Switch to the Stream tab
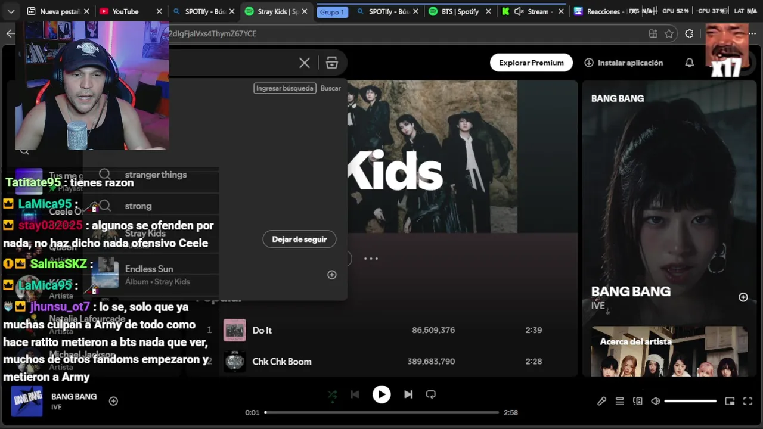Viewport: 763px width, 429px height. 534,11
